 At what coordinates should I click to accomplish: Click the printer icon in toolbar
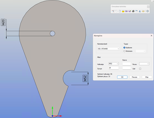coord(133,11)
